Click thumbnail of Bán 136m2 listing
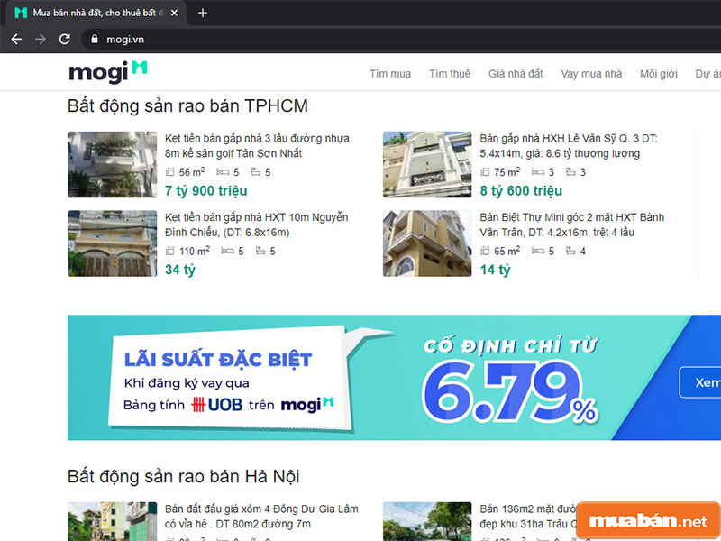This screenshot has height=541, width=721. coord(427,521)
